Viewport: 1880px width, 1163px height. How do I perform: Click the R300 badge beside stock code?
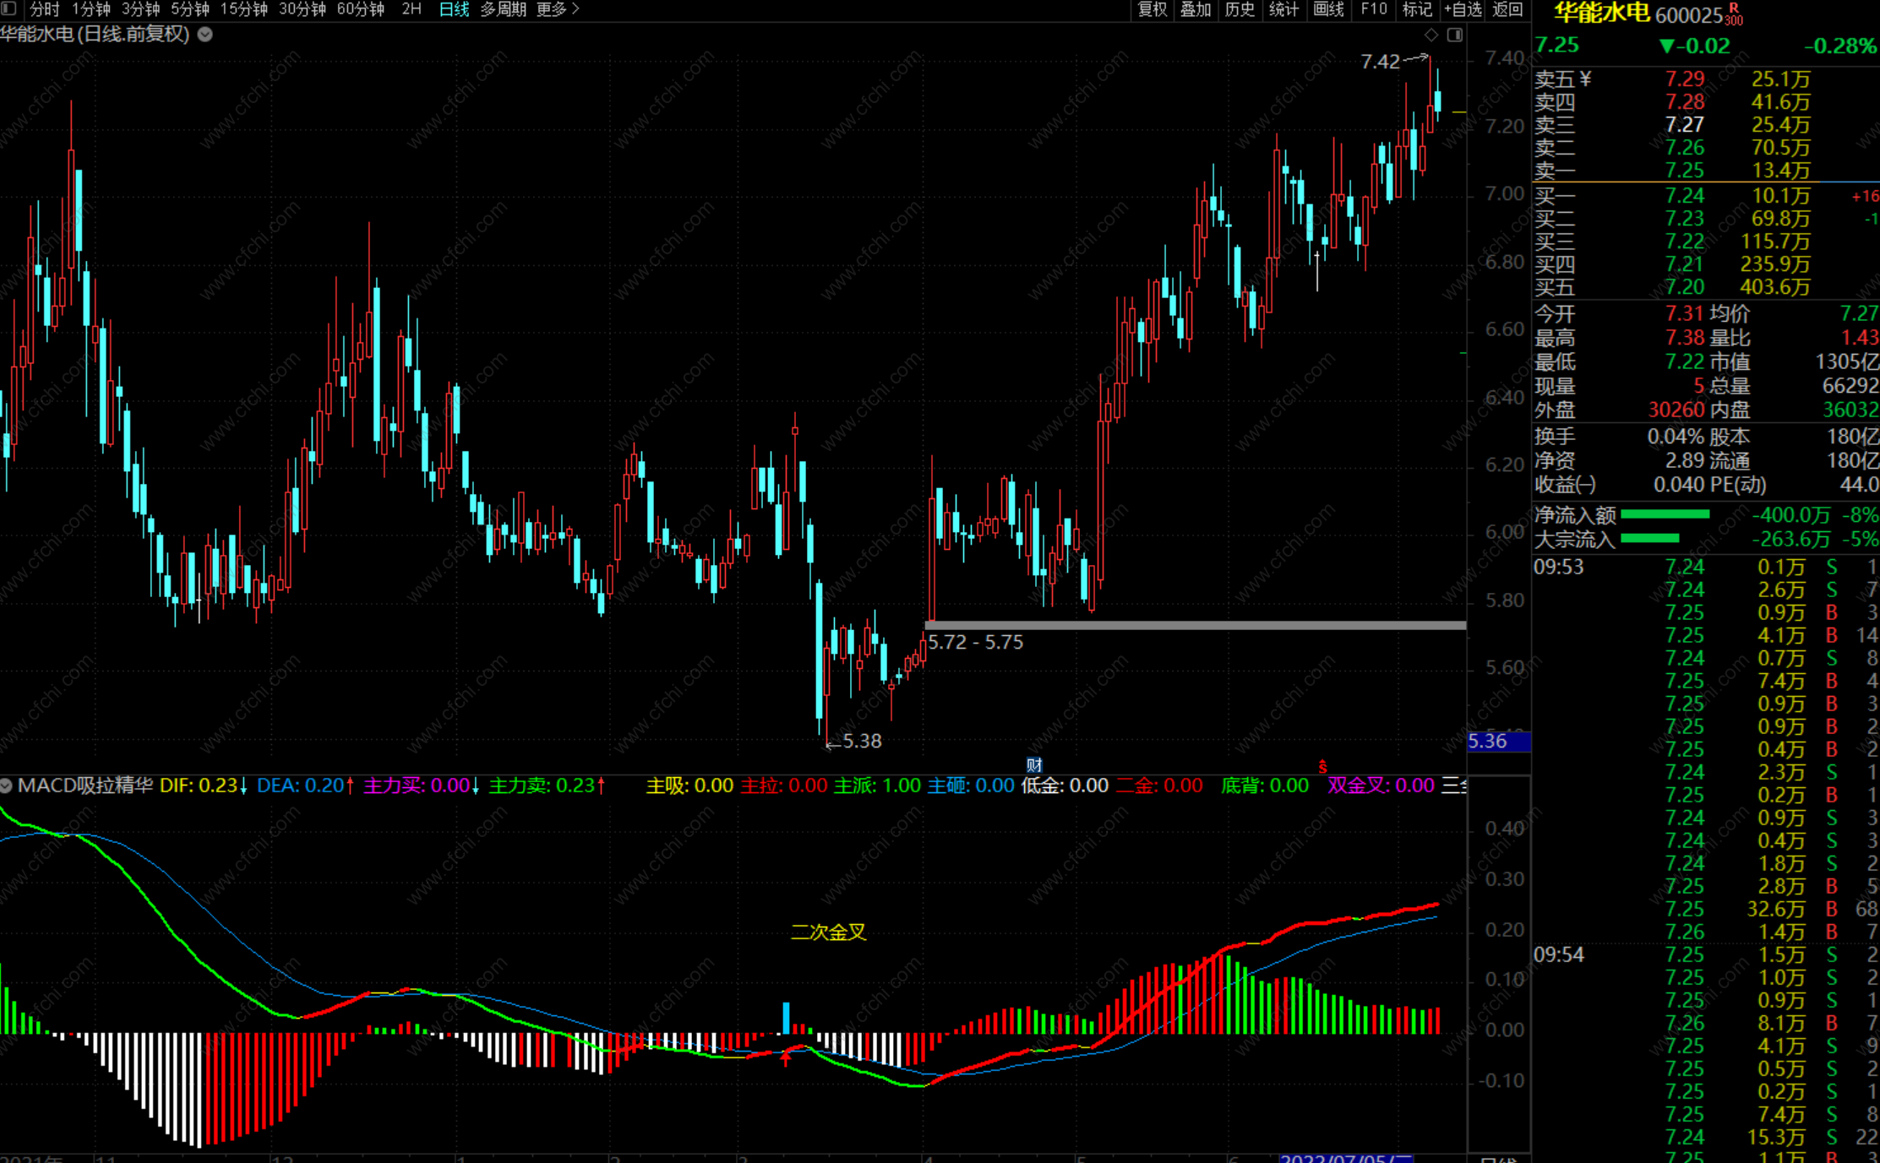click(x=1734, y=14)
